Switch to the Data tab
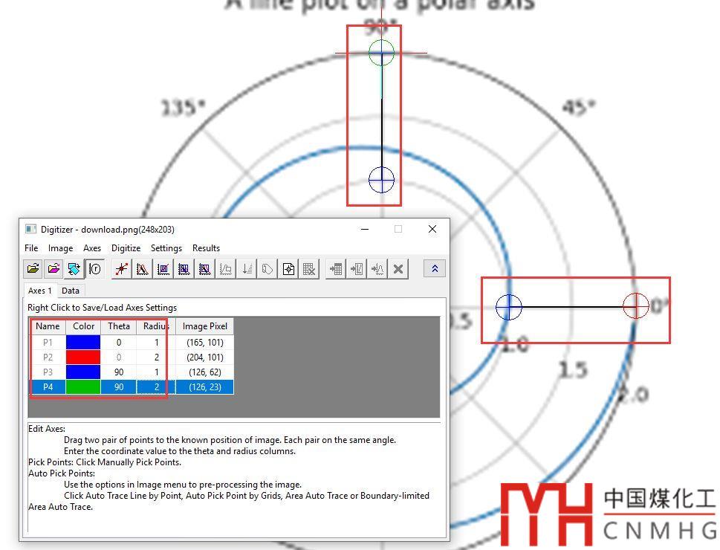Screen dimensions: 720x550 click(71, 291)
